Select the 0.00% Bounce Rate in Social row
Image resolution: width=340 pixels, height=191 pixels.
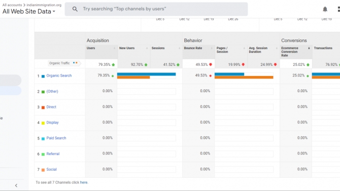point(205,169)
